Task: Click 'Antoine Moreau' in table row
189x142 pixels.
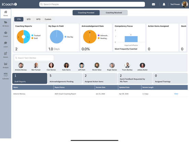Action: tap(19, 94)
